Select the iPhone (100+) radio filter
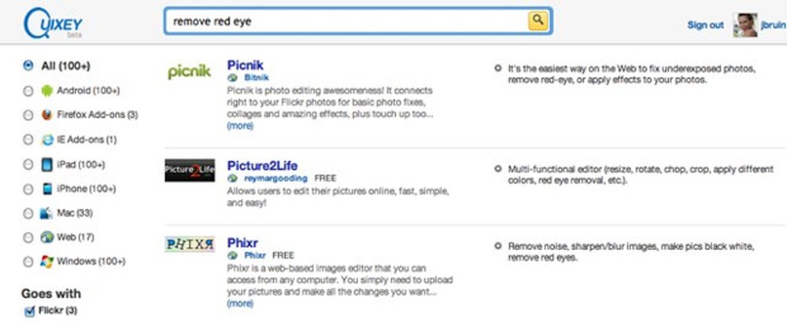Screen dimensions: 787x331 28,189
